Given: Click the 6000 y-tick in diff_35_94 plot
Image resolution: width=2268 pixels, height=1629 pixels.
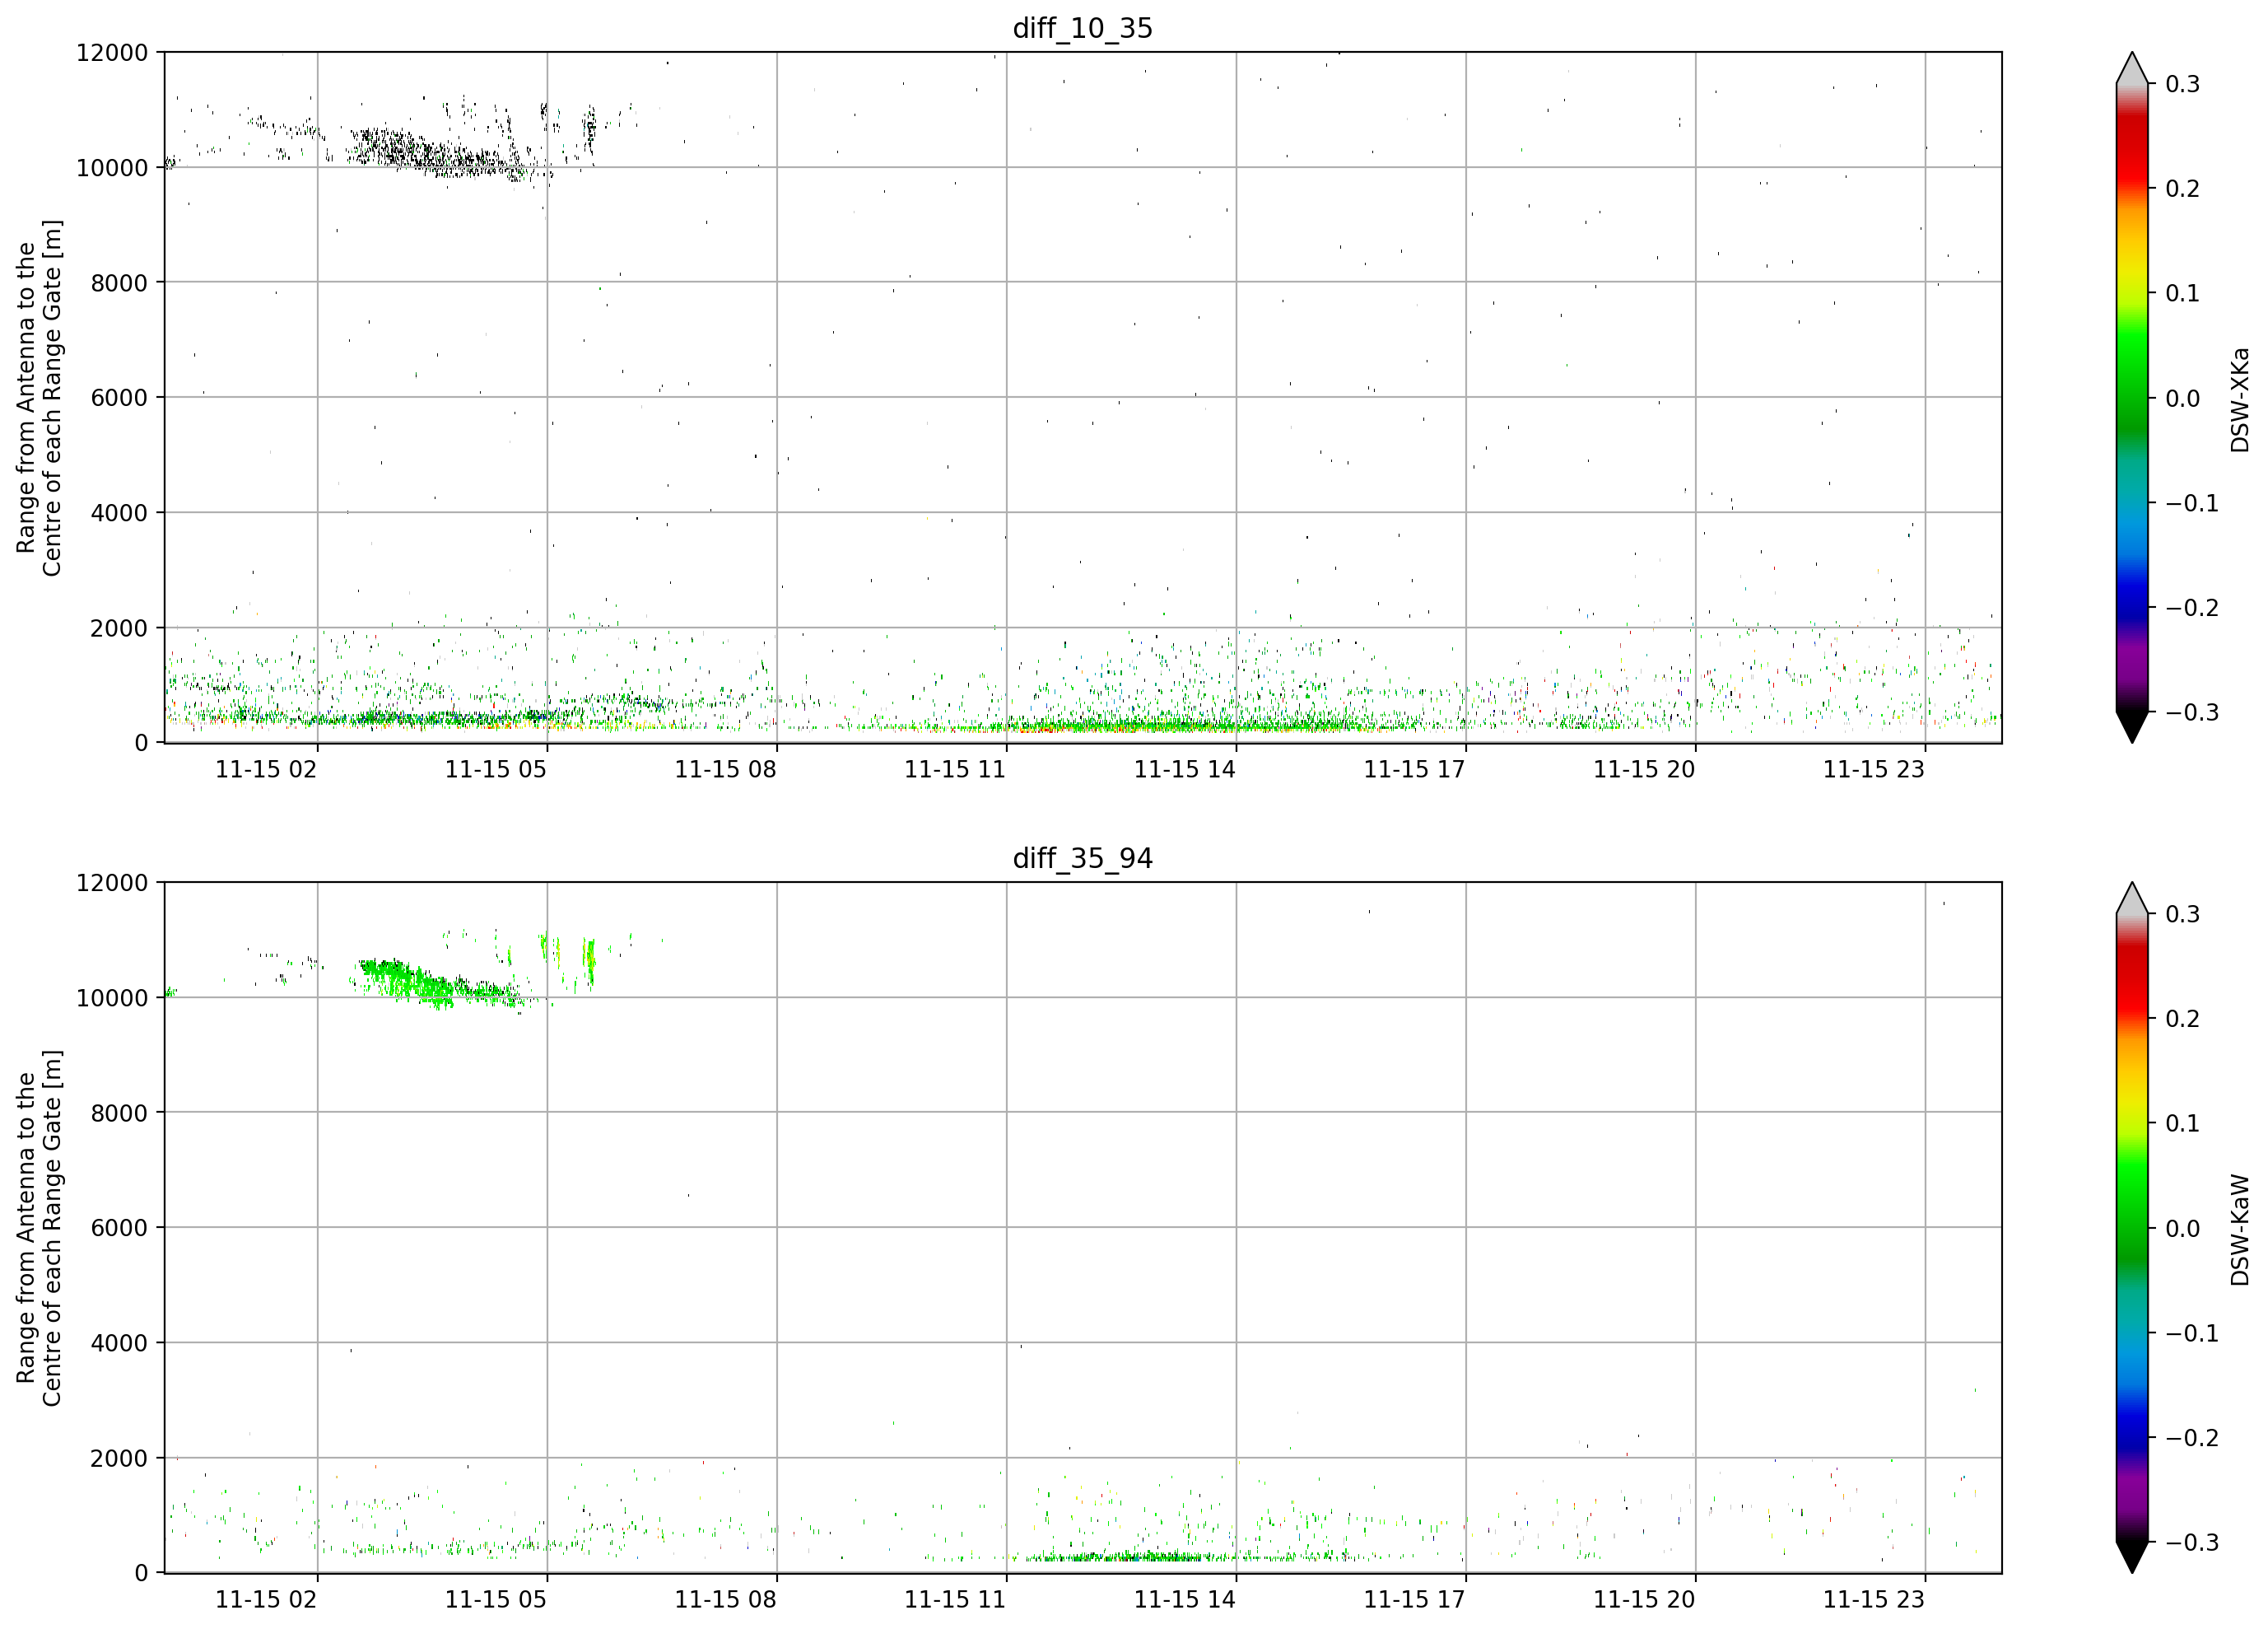Looking at the screenshot, I should click(119, 1229).
